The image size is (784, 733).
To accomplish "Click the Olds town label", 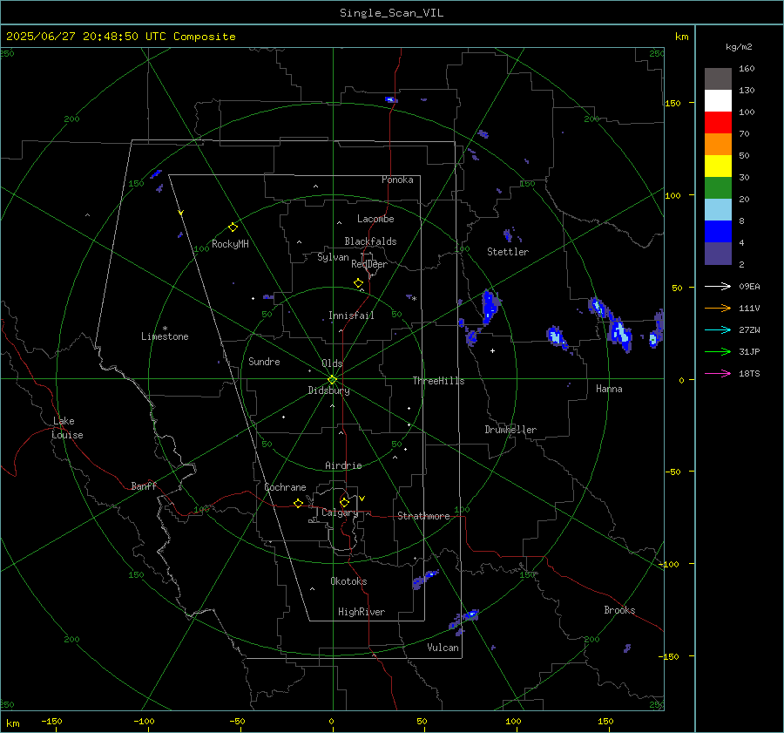I will (x=332, y=363).
